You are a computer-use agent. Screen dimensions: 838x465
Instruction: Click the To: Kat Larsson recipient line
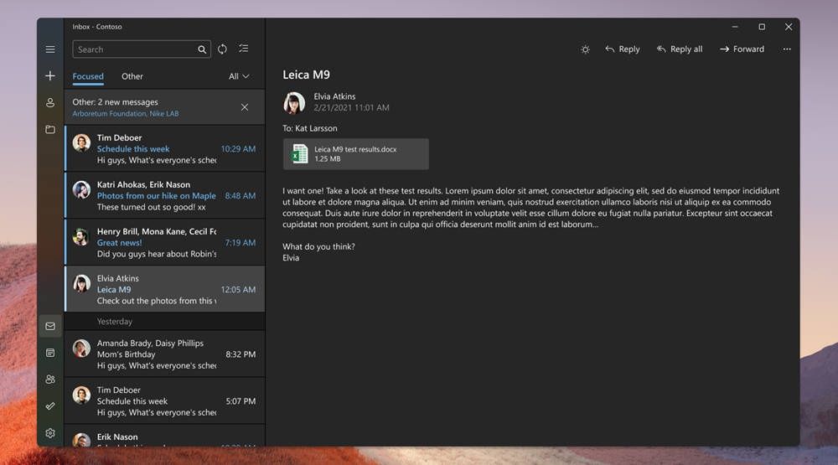310,128
